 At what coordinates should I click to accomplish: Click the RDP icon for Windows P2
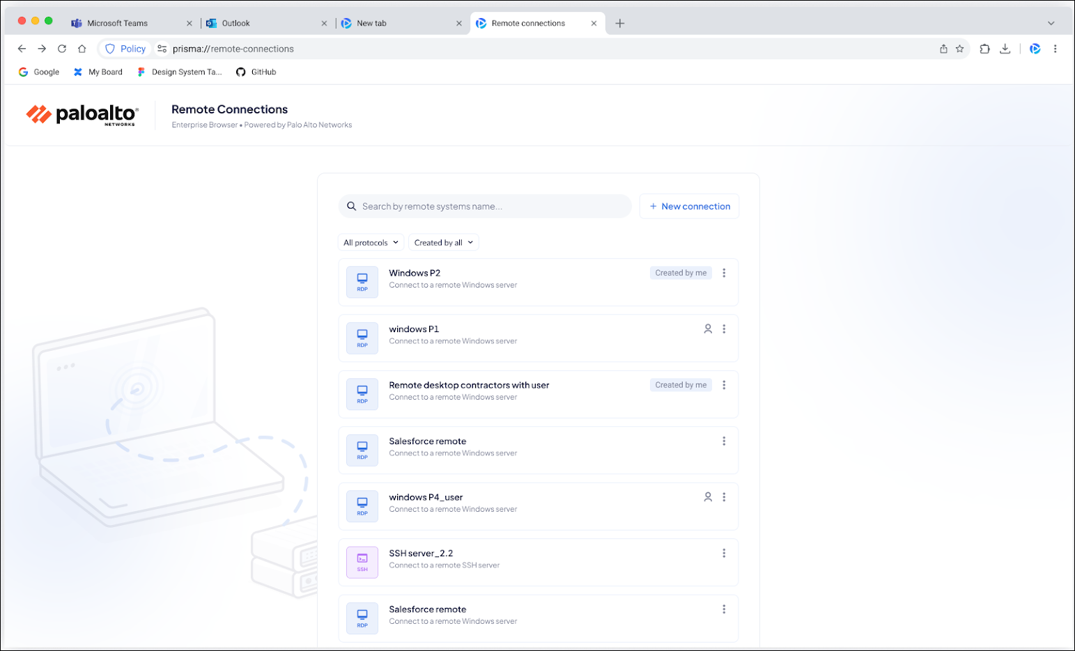pyautogui.click(x=362, y=282)
